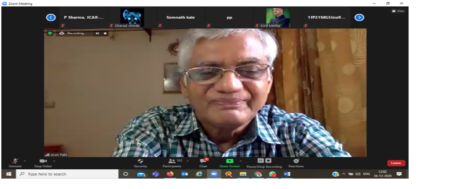Screen dimensions: 457x189
Task: Click the Zoom icon on taskbar
Action: (214, 174)
